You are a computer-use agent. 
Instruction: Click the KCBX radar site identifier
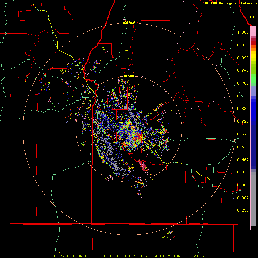160,256
